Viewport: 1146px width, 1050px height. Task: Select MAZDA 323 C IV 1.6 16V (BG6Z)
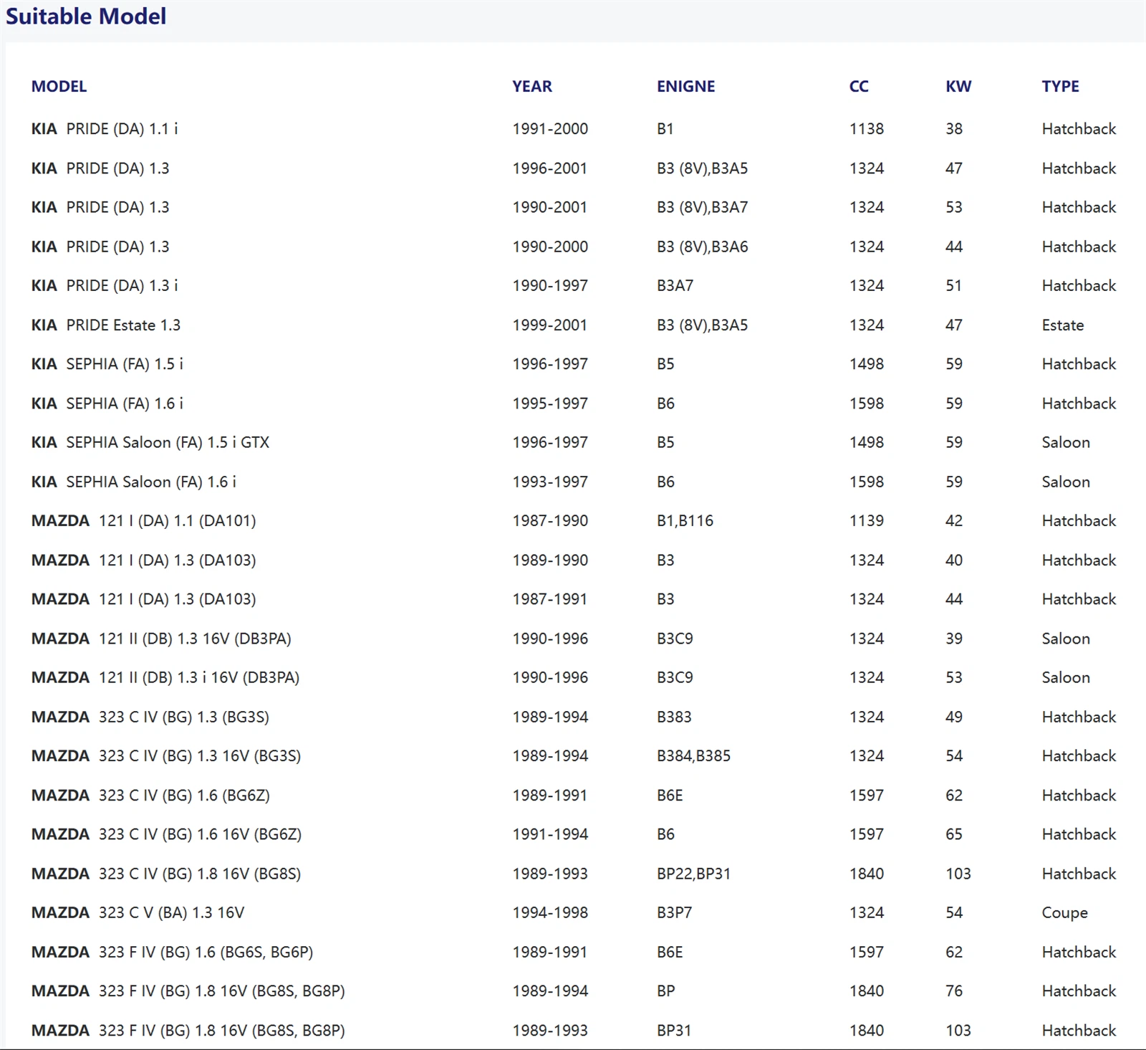[x=166, y=834]
